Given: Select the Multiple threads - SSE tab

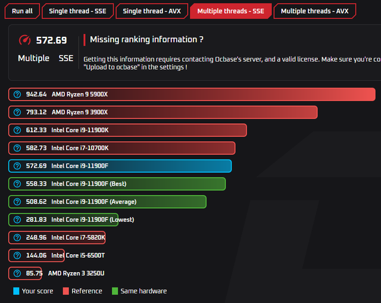Looking at the screenshot, I should tap(230, 11).
